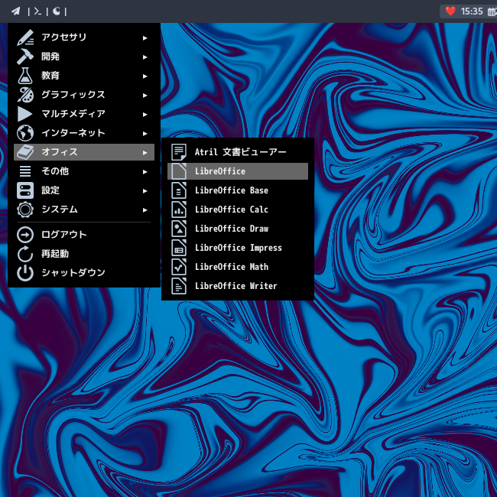
Task: Launch Atril 文書ビューアー
Action: coord(238,152)
